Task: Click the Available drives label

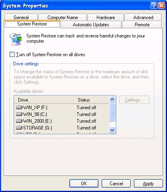Action: pos(29,91)
